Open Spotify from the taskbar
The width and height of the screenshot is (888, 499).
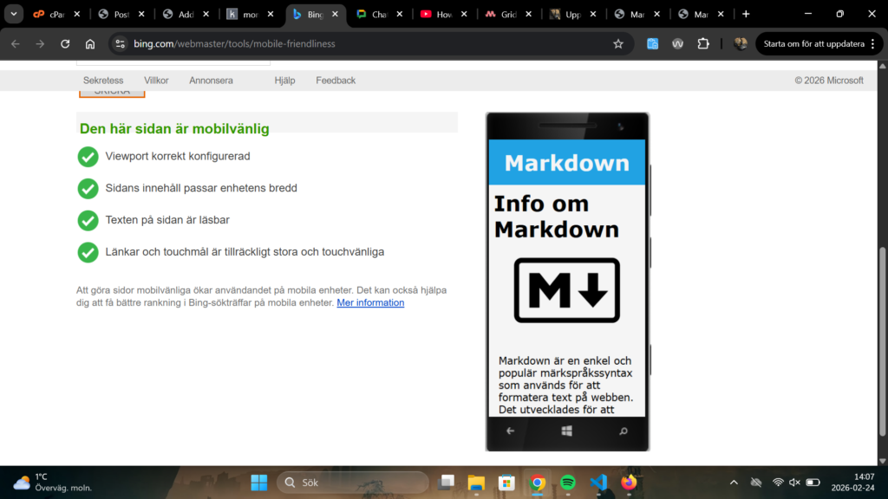pyautogui.click(x=568, y=483)
